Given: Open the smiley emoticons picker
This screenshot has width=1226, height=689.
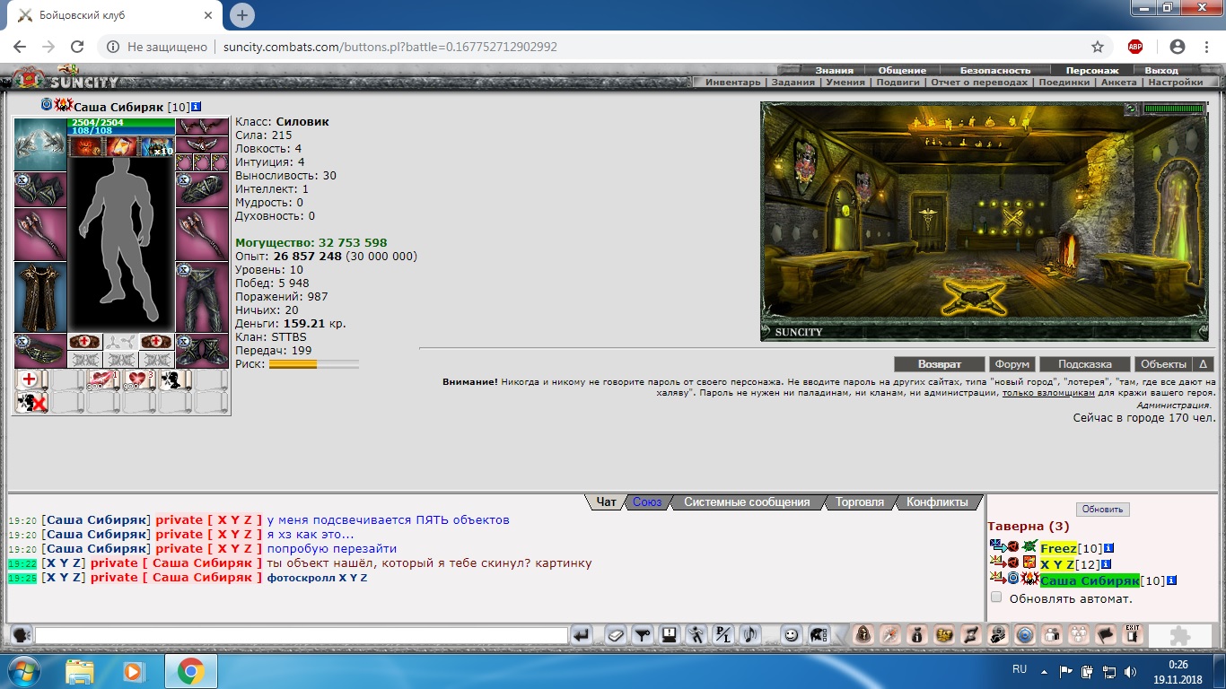Looking at the screenshot, I should pos(791,635).
